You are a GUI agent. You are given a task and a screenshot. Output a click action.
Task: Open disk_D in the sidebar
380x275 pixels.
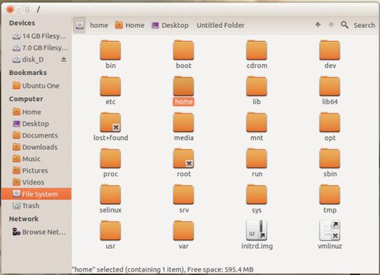[x=28, y=59]
